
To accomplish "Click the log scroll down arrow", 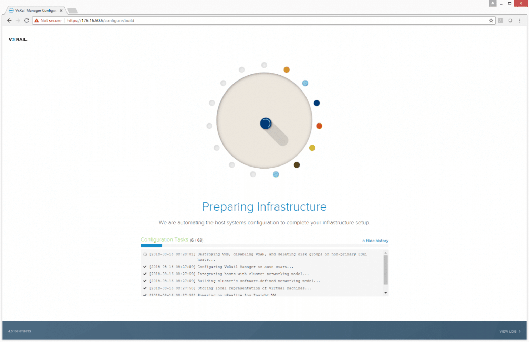I will point(386,293).
